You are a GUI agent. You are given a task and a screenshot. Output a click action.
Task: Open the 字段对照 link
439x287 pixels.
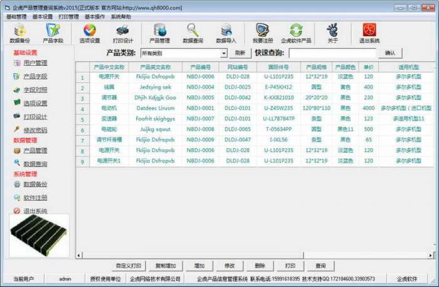click(x=35, y=90)
